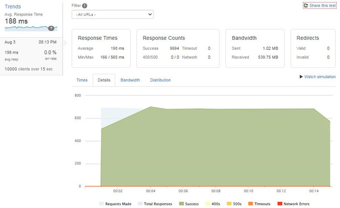Viewport: 340px width, 208px height.
Task: Click the 0.0 % error rate value
Action: (50, 53)
